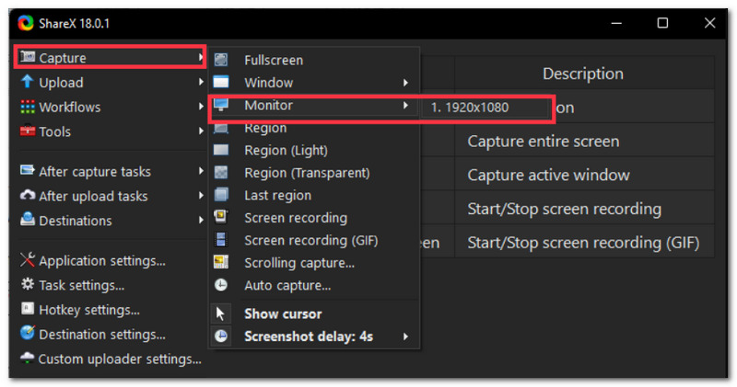Image resolution: width=737 pixels, height=387 pixels.
Task: Click the Window menu label
Action: [x=268, y=83]
